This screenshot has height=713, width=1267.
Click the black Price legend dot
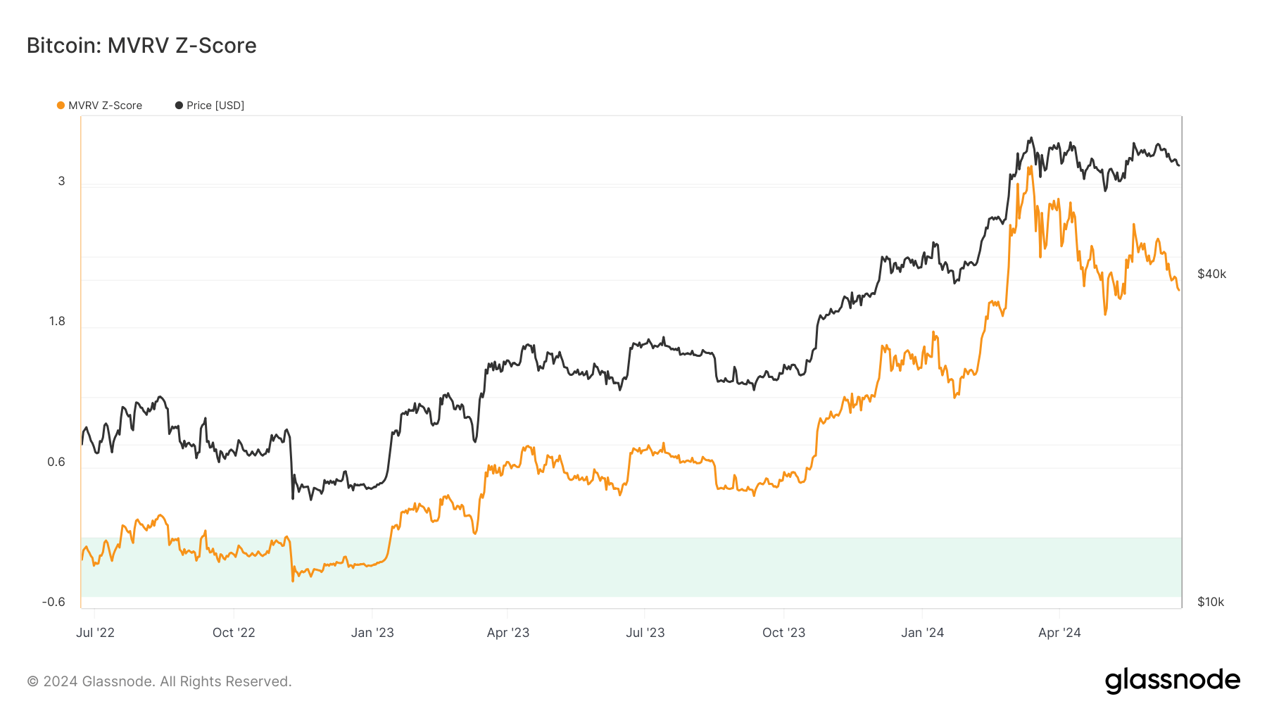click(x=179, y=106)
